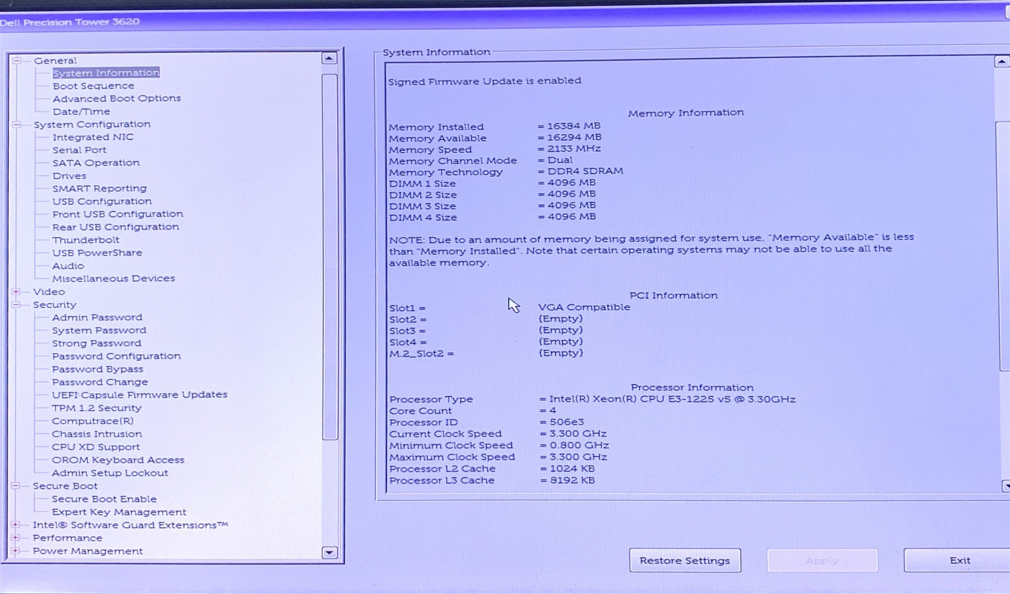
Task: Open USB PowerShare settings
Action: (x=97, y=252)
